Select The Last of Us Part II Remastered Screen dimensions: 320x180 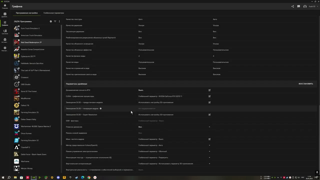(37, 70)
